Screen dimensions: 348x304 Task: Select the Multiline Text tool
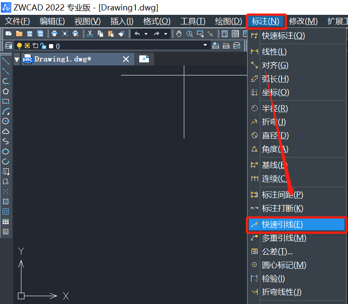[x=6, y=232]
